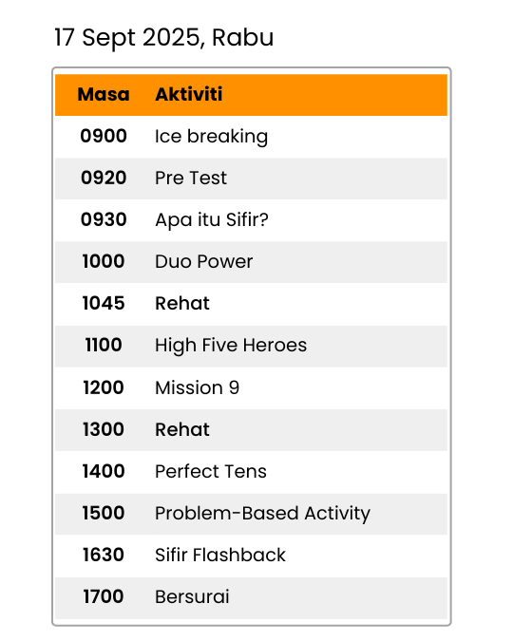Click the Ice breaking activity
The width and height of the screenshot is (513, 641).
tap(211, 137)
